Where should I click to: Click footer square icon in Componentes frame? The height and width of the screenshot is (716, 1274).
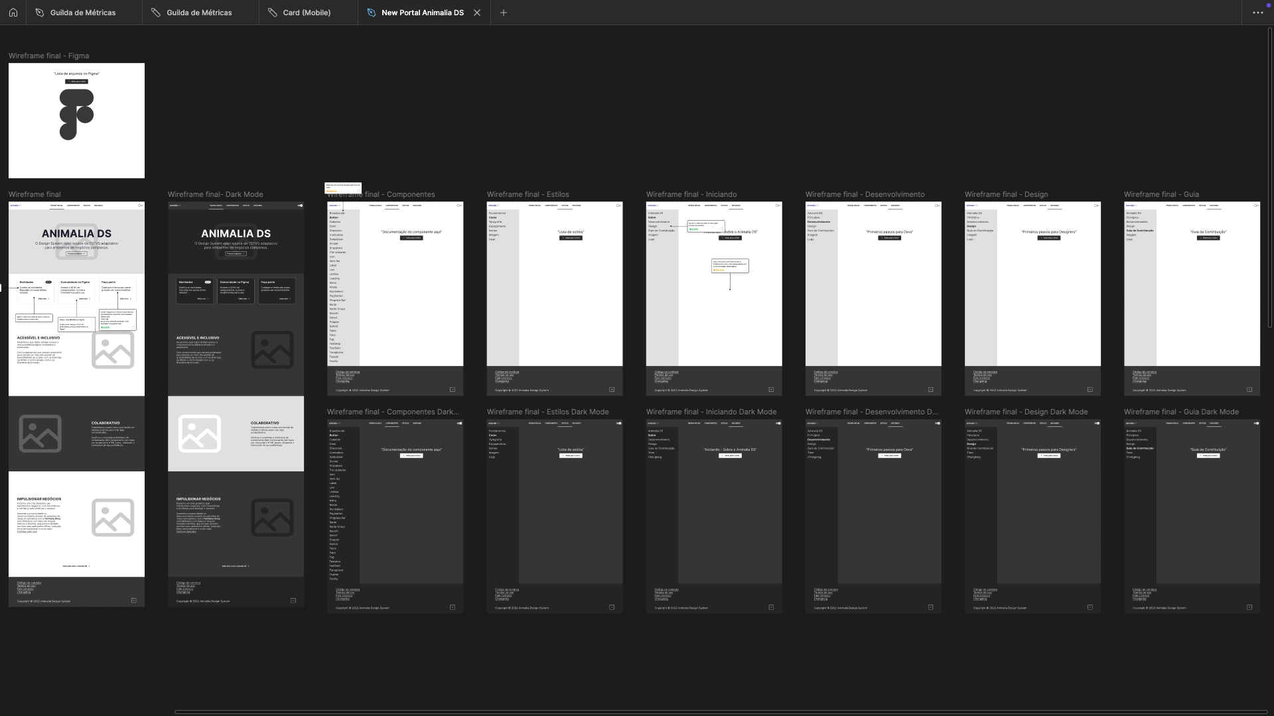point(453,390)
